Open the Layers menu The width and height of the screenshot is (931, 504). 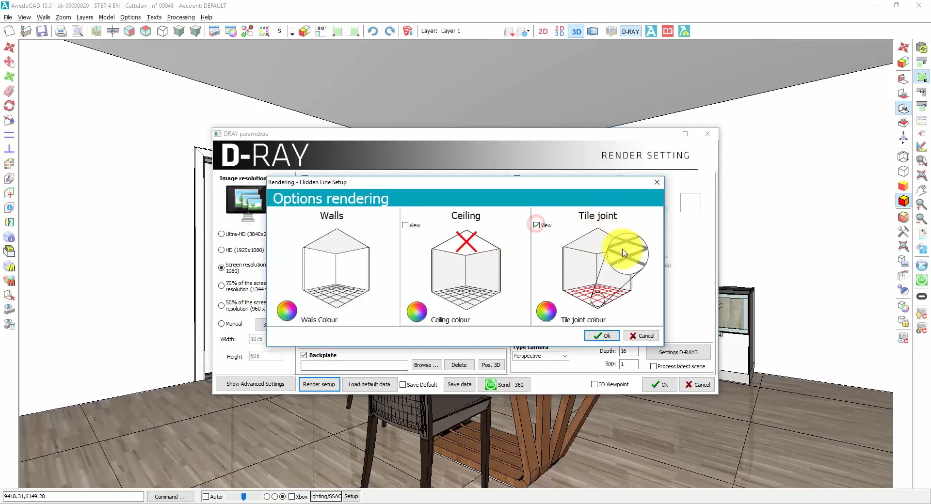pyautogui.click(x=85, y=17)
